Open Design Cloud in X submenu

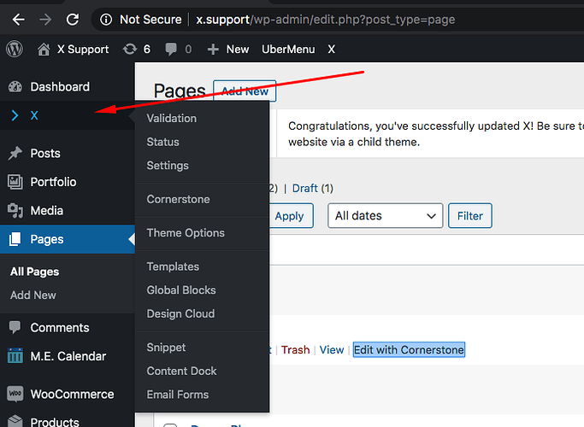click(x=180, y=313)
